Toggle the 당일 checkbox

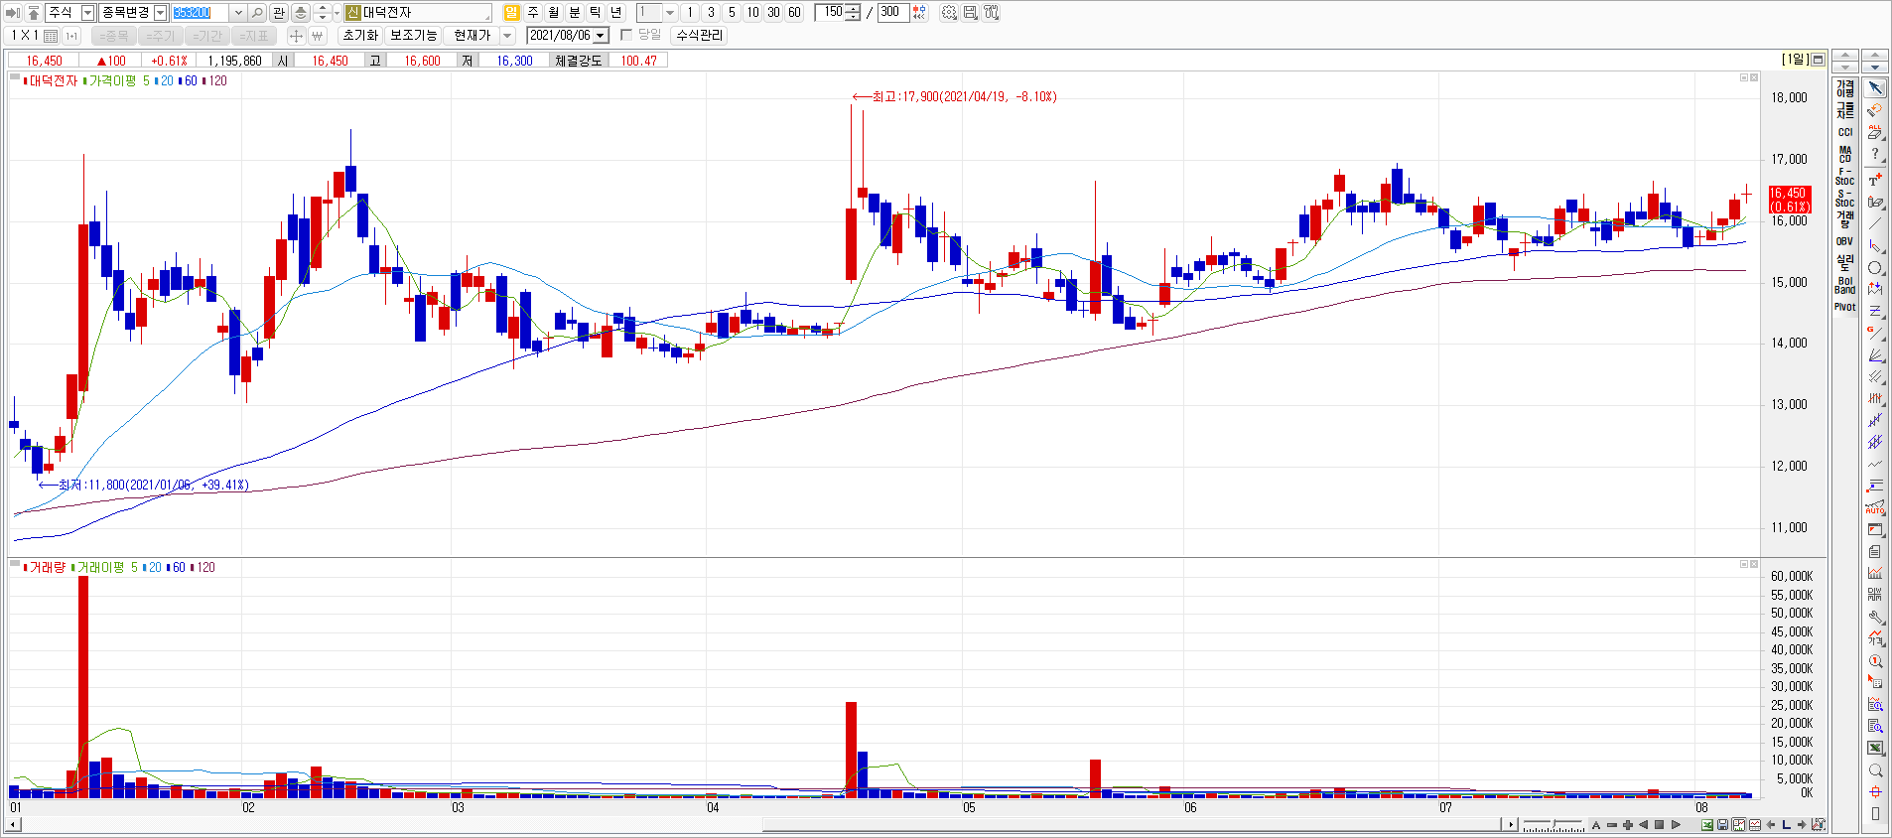(625, 35)
